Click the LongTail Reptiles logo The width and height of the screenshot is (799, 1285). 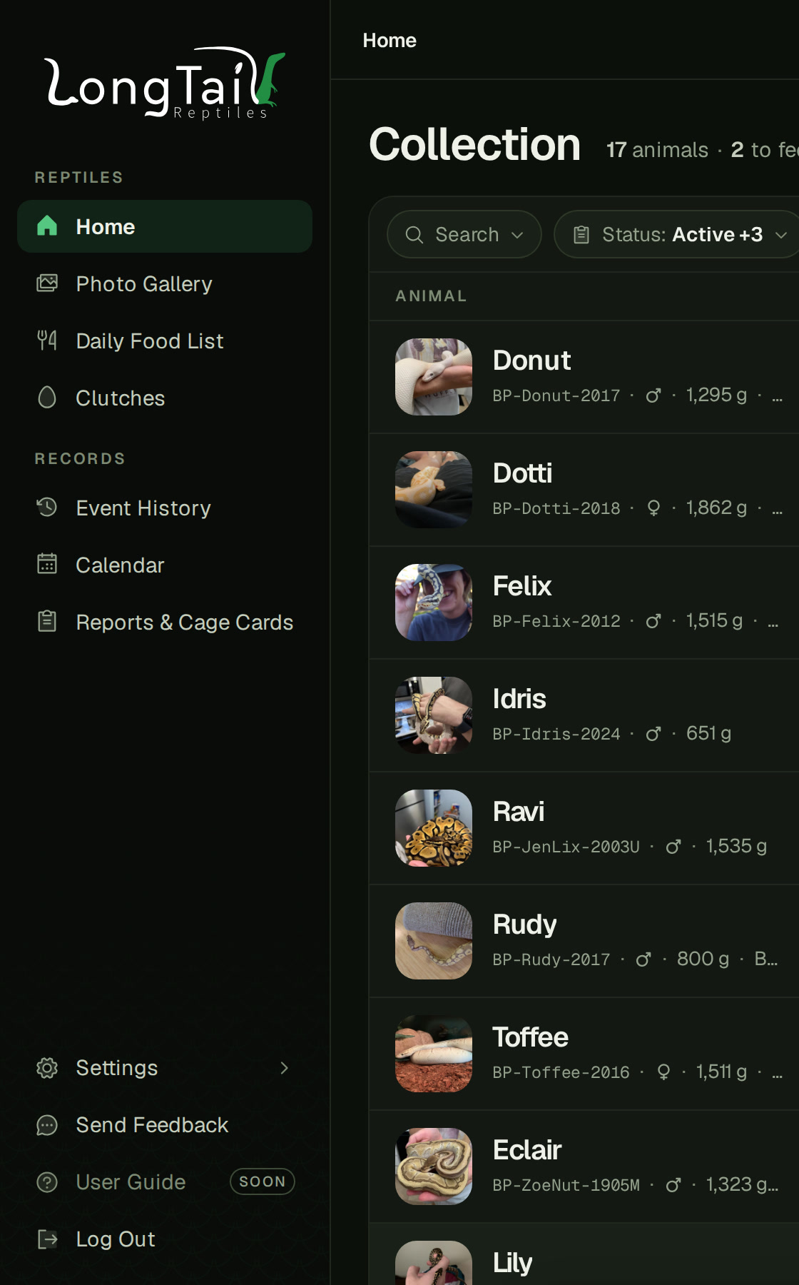tap(165, 84)
